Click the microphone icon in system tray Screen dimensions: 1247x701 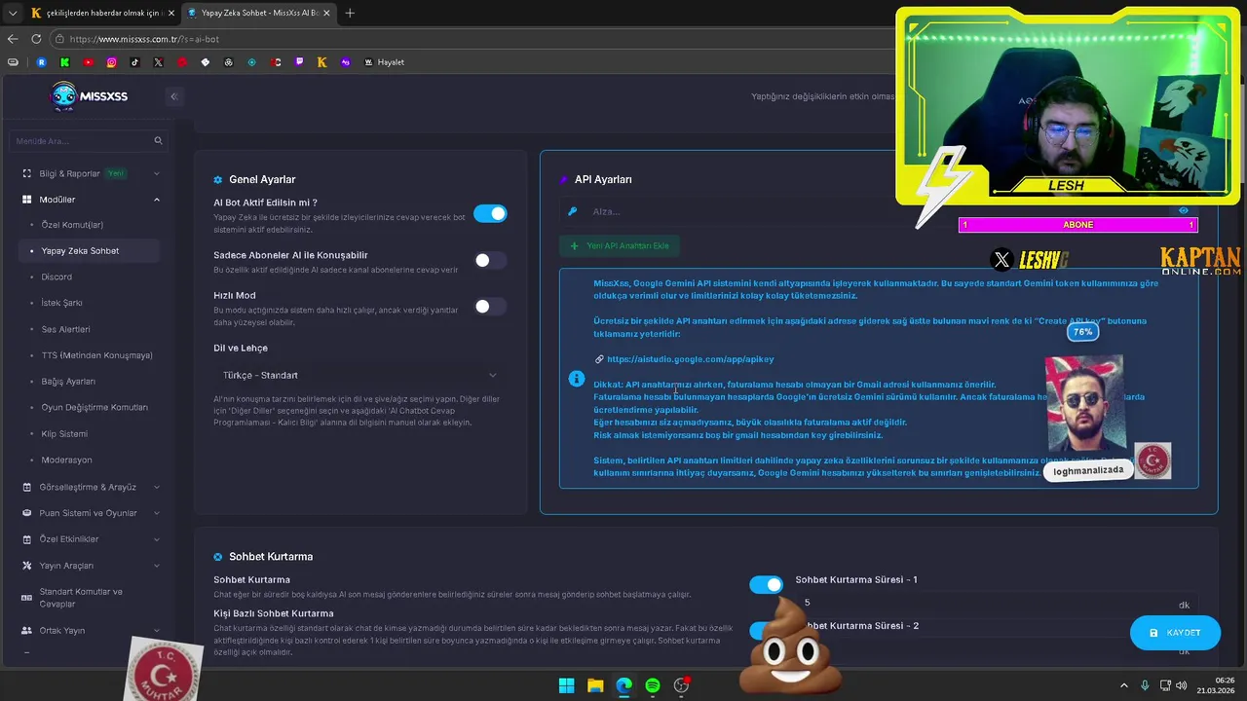(x=1145, y=685)
